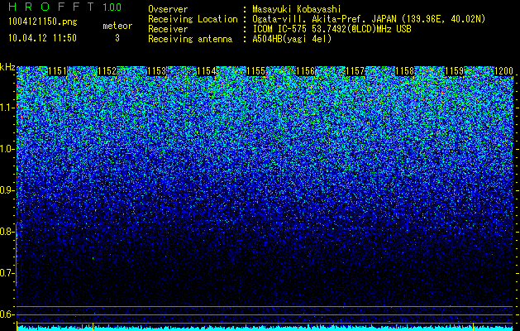
Task: Click the 1.0 kHz axis label
Action: pos(7,149)
